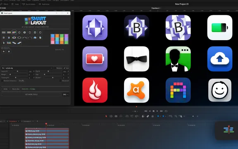Image resolution: width=238 pixels, height=149 pixels.
Task: Expand the flag color dropdown arrow
Action: coord(160,116)
